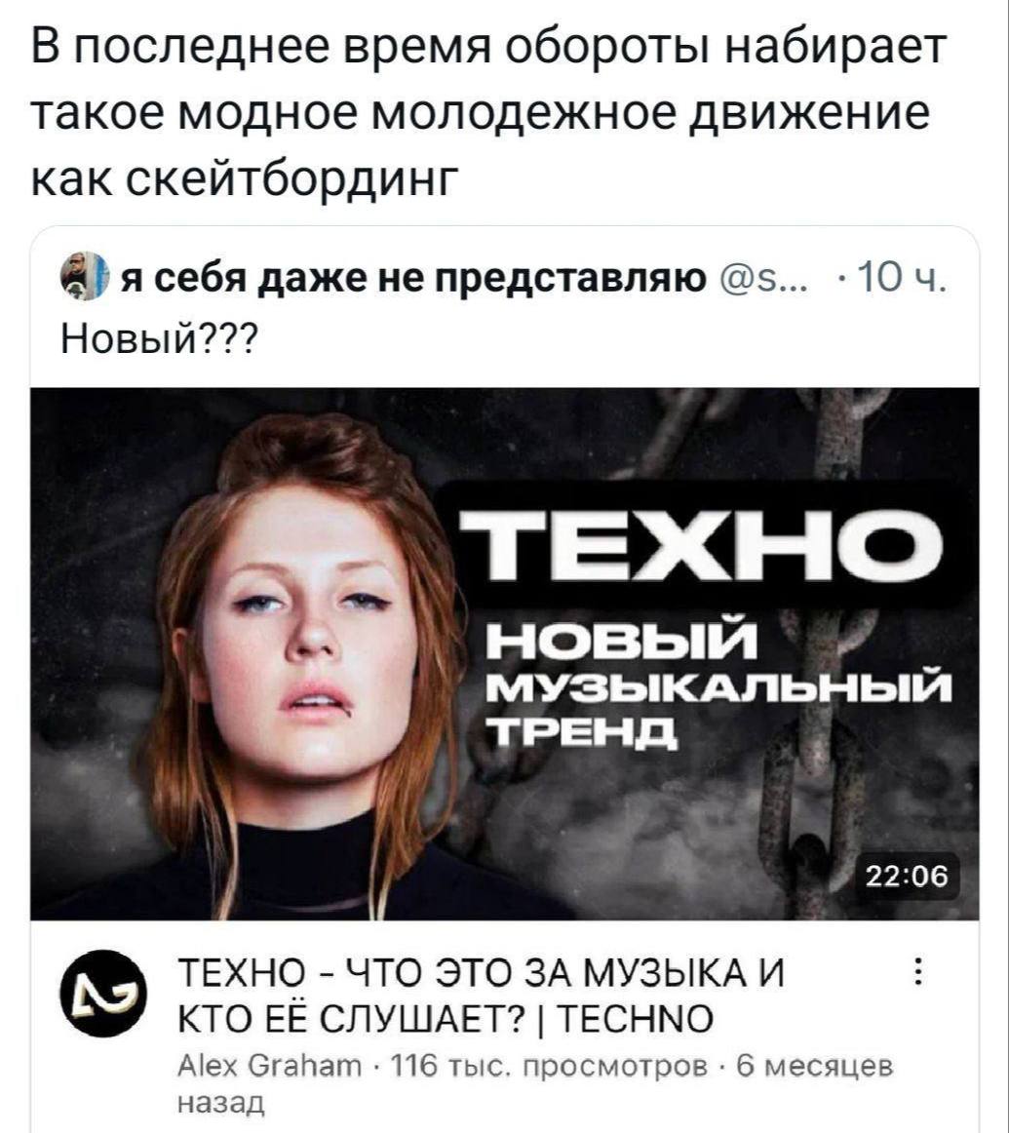Click the 'Alex Graham' channel name
Image resolution: width=1009 pixels, height=1133 pixels.
click(269, 1066)
